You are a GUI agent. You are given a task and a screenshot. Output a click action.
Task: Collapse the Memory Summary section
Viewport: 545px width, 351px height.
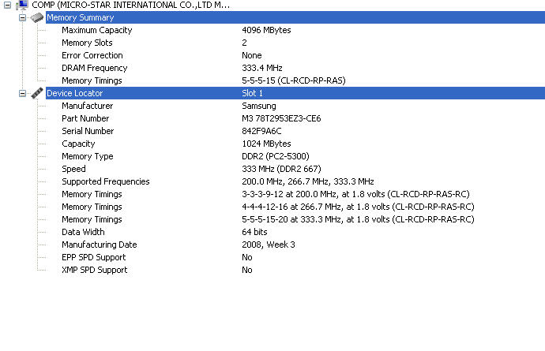coord(22,17)
